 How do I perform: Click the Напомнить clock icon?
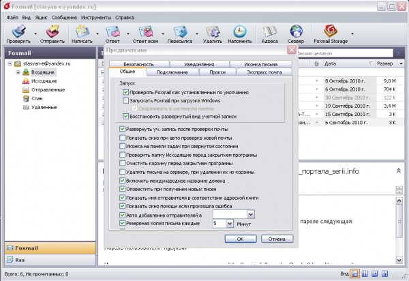pyautogui.click(x=240, y=31)
